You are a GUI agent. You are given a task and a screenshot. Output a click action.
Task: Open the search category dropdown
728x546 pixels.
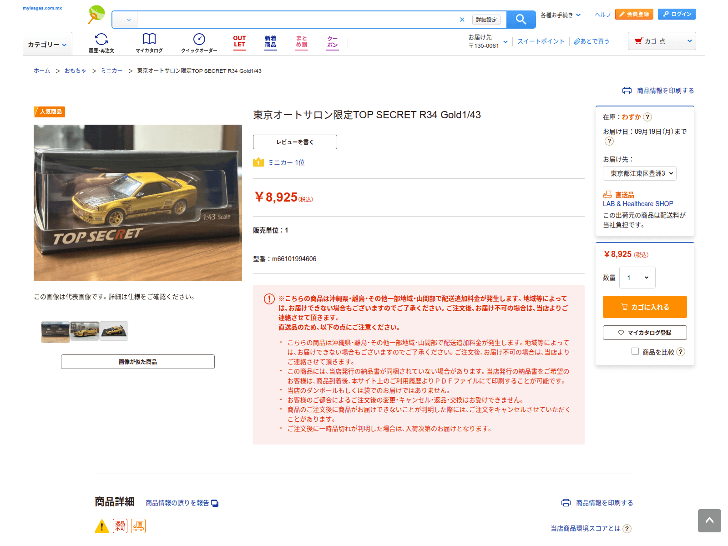(x=125, y=20)
